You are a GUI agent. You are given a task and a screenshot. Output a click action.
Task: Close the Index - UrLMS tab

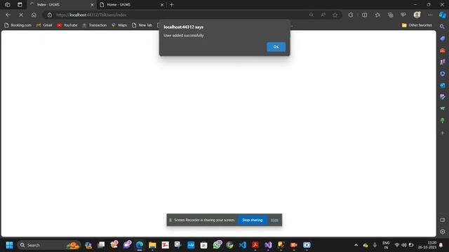[92, 5]
